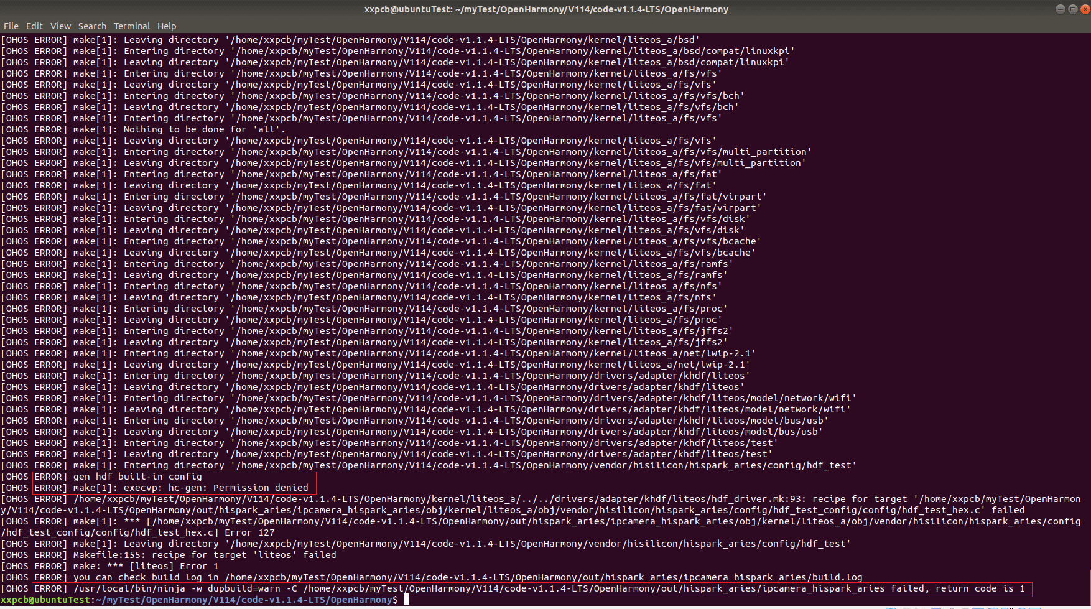Click the 'Error 127' text
Viewport: 1091px width, 609px height.
coord(249,532)
